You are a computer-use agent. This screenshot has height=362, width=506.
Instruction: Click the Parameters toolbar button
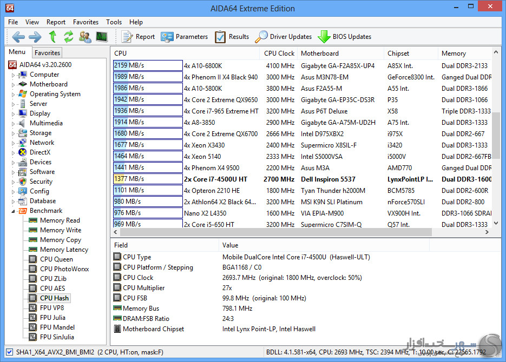185,37
